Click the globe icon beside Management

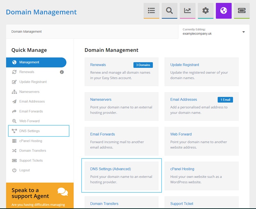pos(14,62)
